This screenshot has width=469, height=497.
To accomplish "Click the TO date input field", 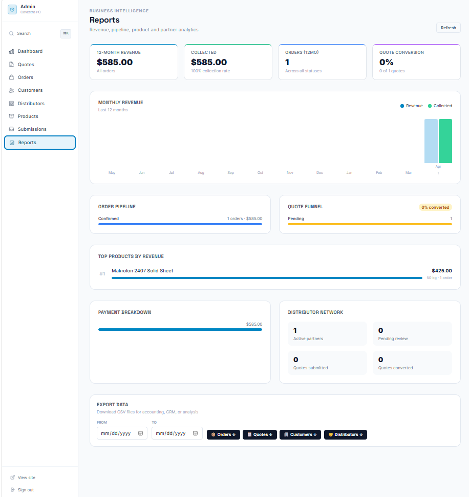I will pos(177,433).
